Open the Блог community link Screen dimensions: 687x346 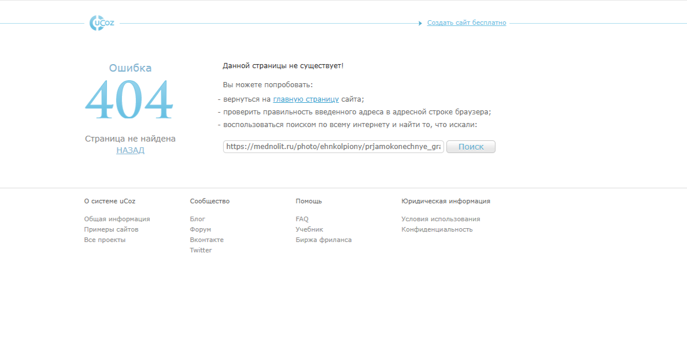pyautogui.click(x=197, y=219)
